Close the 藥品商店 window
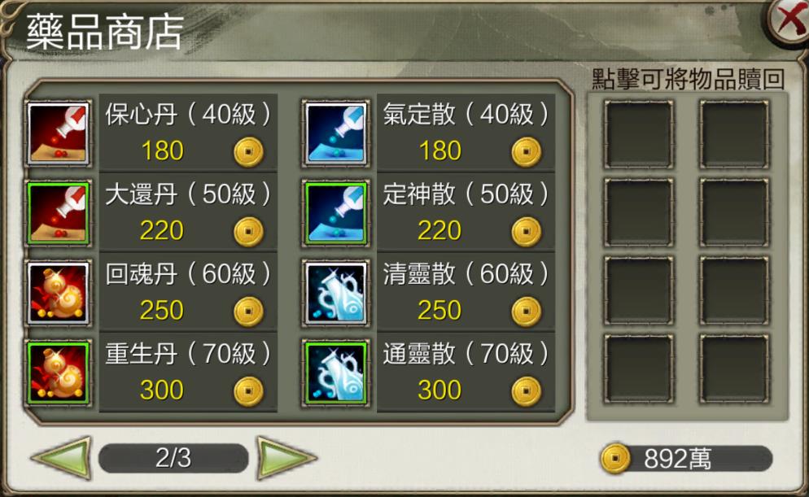 pos(789,20)
